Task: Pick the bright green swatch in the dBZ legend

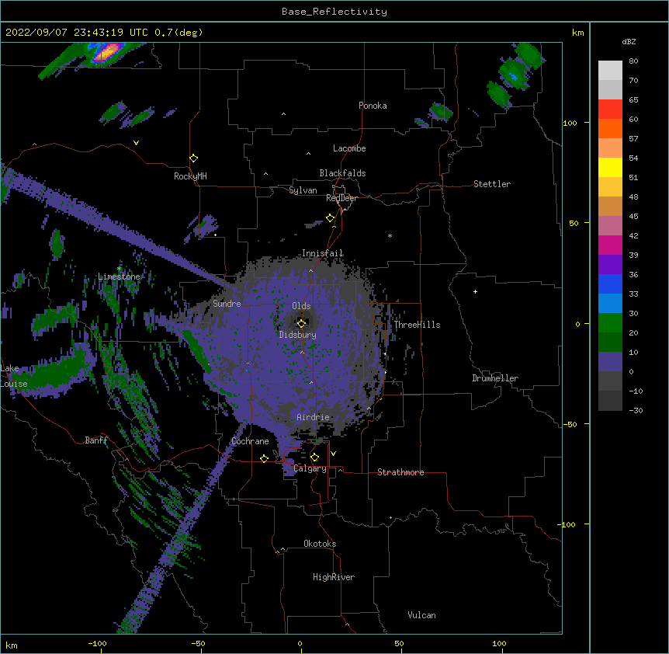Action: (610, 323)
